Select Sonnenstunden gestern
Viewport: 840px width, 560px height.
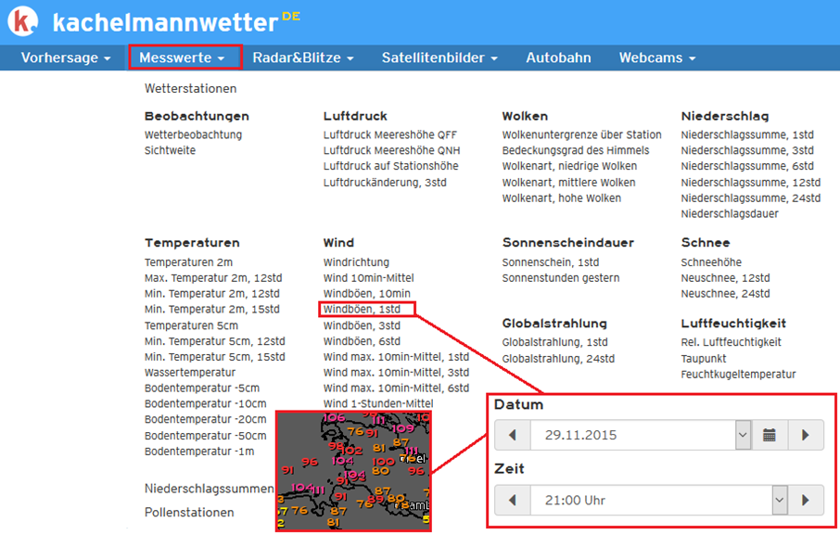point(561,277)
